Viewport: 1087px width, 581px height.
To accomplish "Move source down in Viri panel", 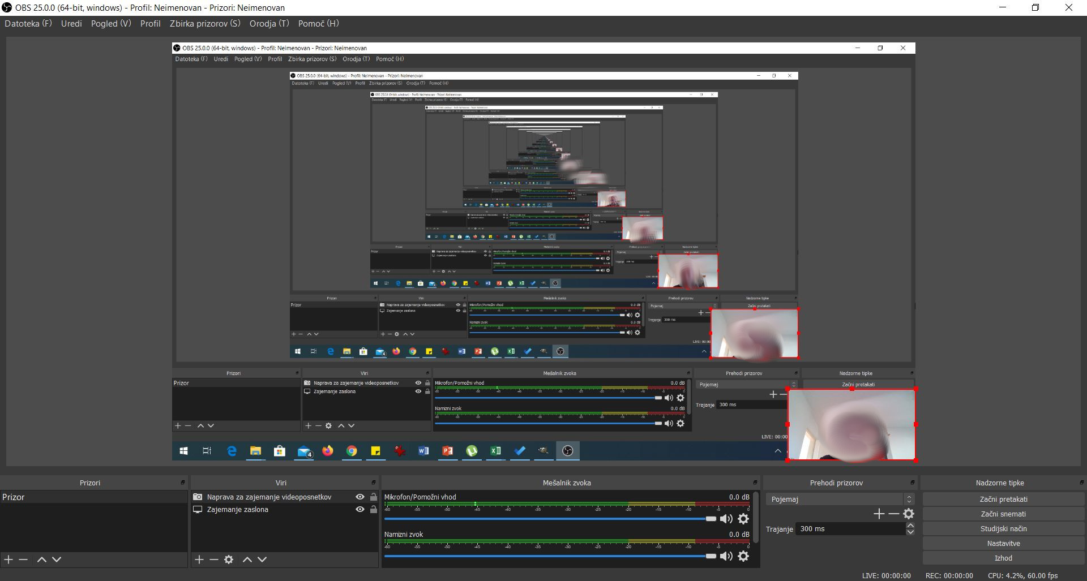I will [x=262, y=560].
